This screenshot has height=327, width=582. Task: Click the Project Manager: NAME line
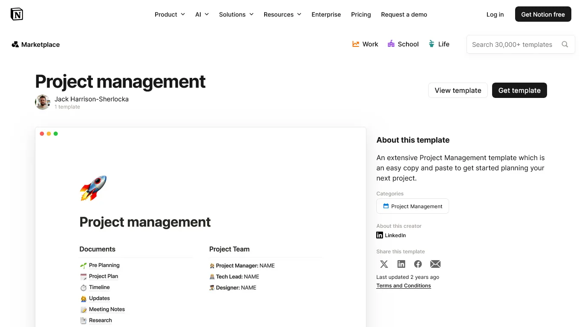242,266
